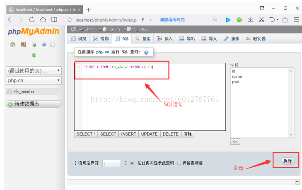Click the 新建数据表 button
302x190 pixels.
34,104
